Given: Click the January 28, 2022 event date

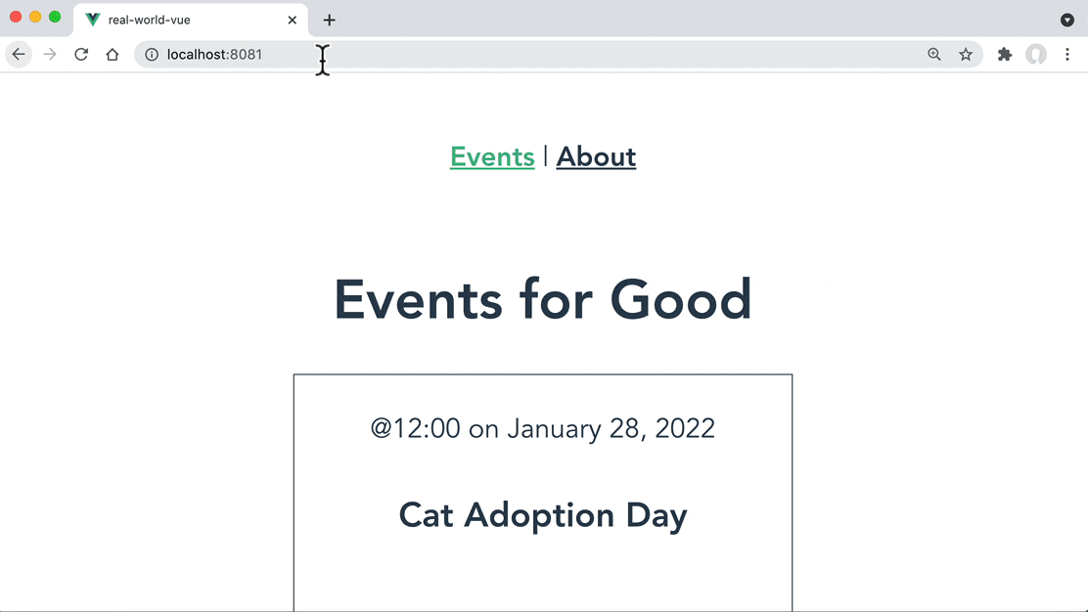Looking at the screenshot, I should 611,428.
